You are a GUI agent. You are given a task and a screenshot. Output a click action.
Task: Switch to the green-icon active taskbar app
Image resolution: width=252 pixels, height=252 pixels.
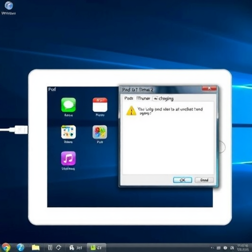(96, 248)
